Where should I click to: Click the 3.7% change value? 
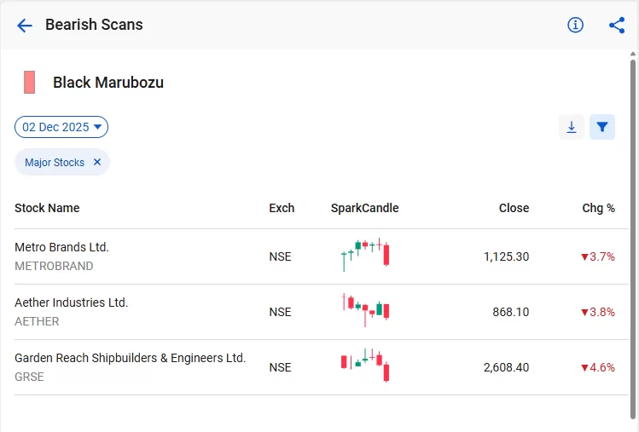(598, 257)
